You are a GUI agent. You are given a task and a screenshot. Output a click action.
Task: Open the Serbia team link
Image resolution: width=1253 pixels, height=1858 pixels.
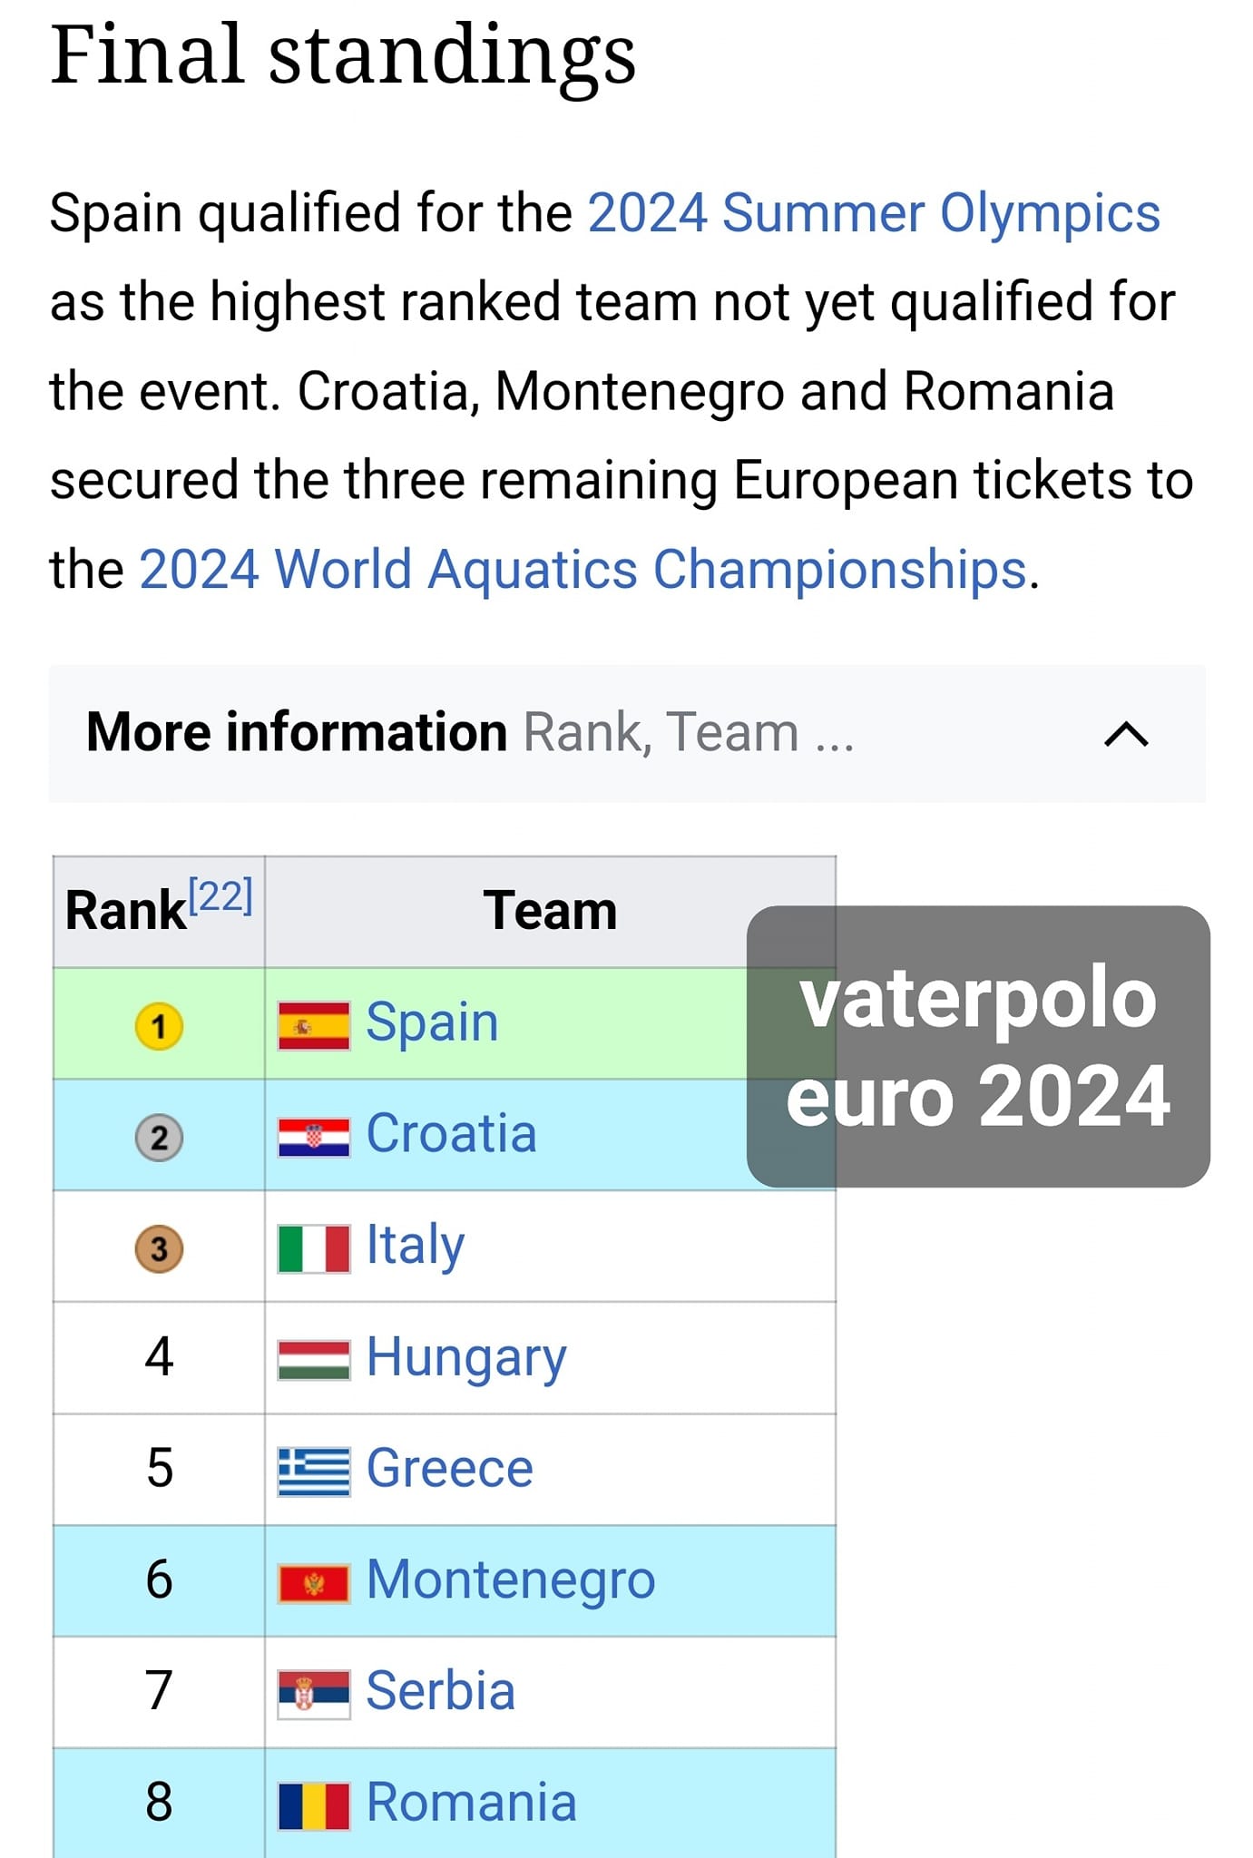click(x=440, y=1691)
